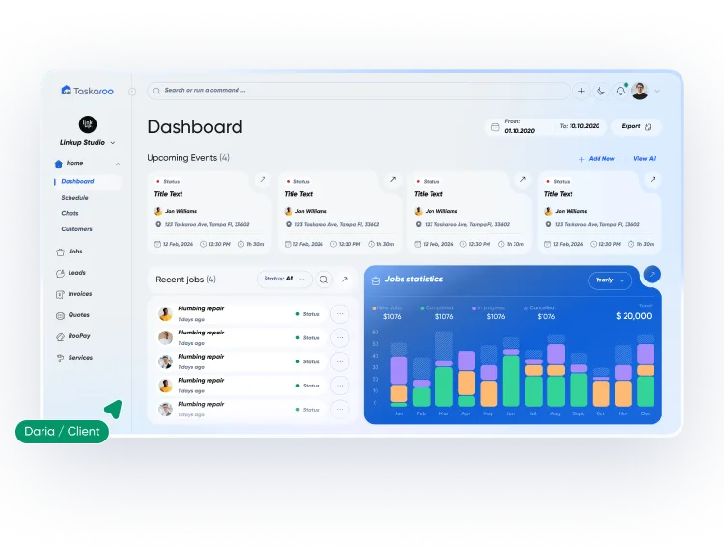Open RooPay in the sidebar
Viewport: 724px width, 560px height.
tap(73, 336)
